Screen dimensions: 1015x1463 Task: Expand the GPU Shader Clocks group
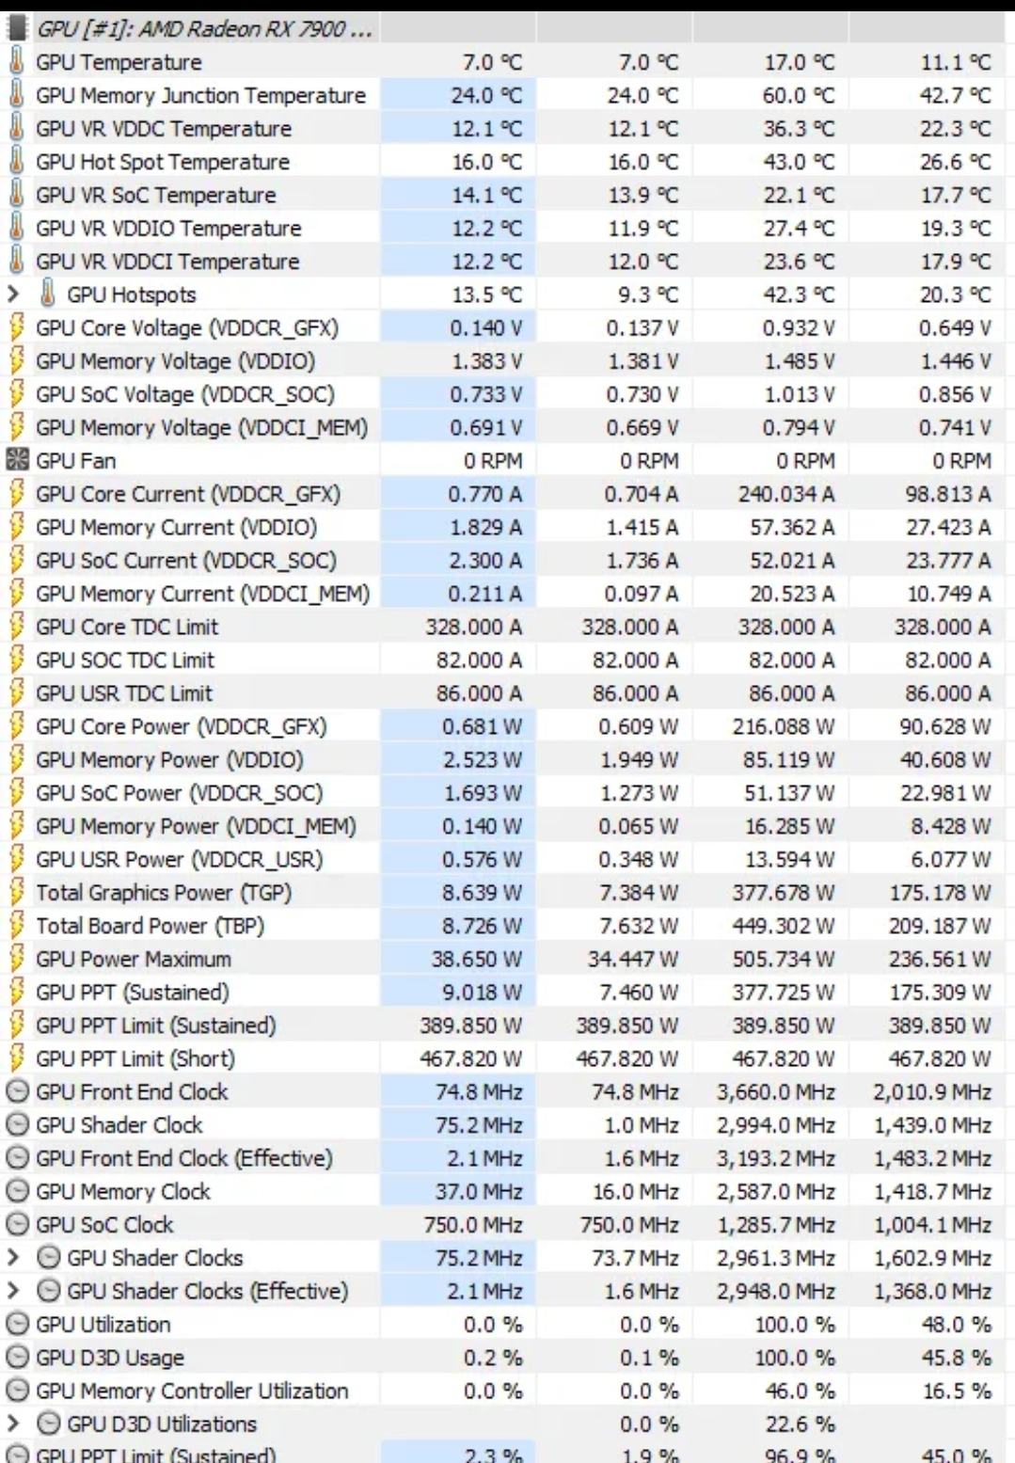click(13, 1258)
